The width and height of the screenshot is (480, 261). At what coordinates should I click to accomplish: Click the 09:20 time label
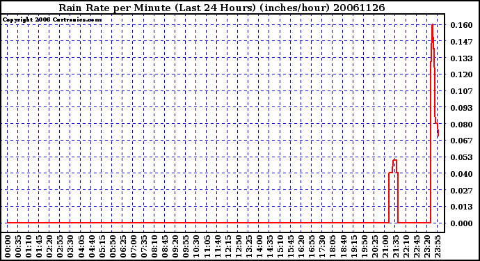[x=175, y=246]
